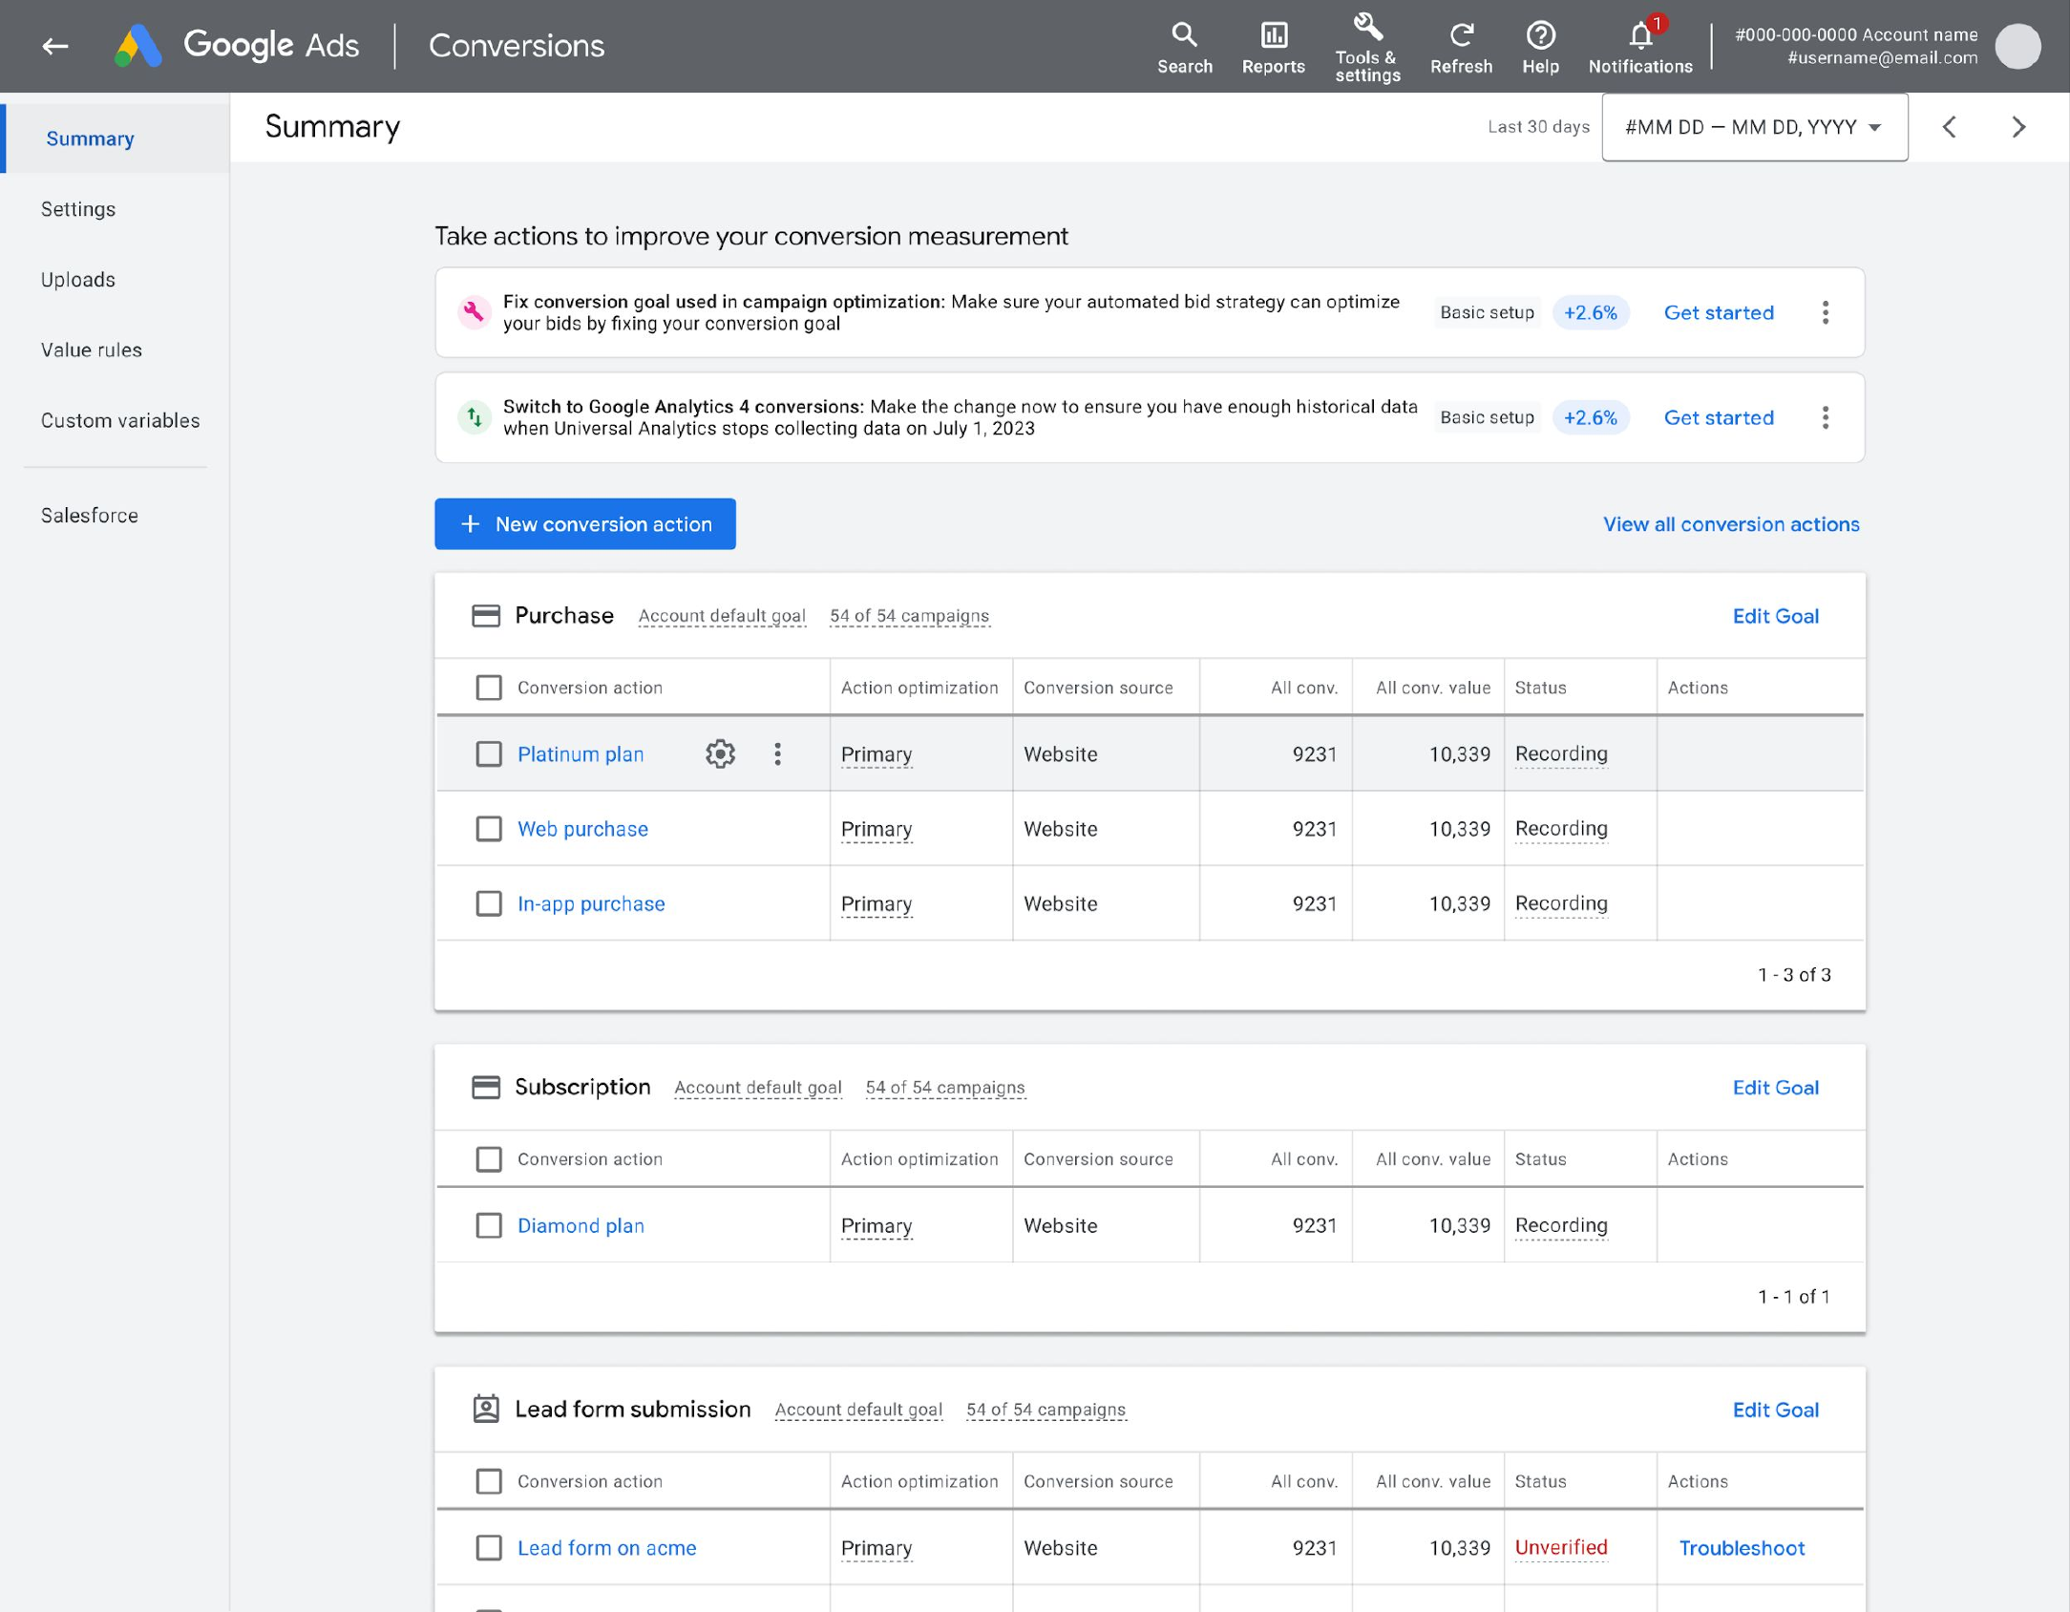Click the pink wrench recommendation icon

pyautogui.click(x=474, y=312)
